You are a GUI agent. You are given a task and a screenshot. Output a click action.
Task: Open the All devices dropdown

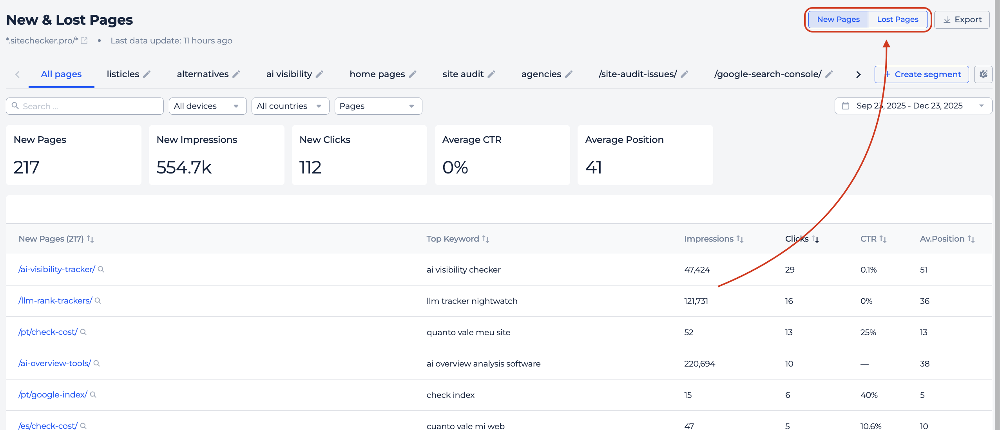[x=207, y=106]
